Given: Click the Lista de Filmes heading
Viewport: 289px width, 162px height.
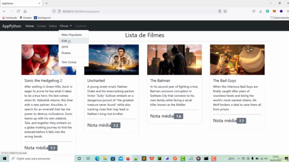Looking at the screenshot, I should click(144, 35).
